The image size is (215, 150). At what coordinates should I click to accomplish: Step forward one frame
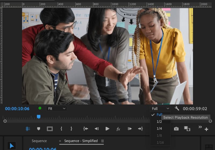130,129
